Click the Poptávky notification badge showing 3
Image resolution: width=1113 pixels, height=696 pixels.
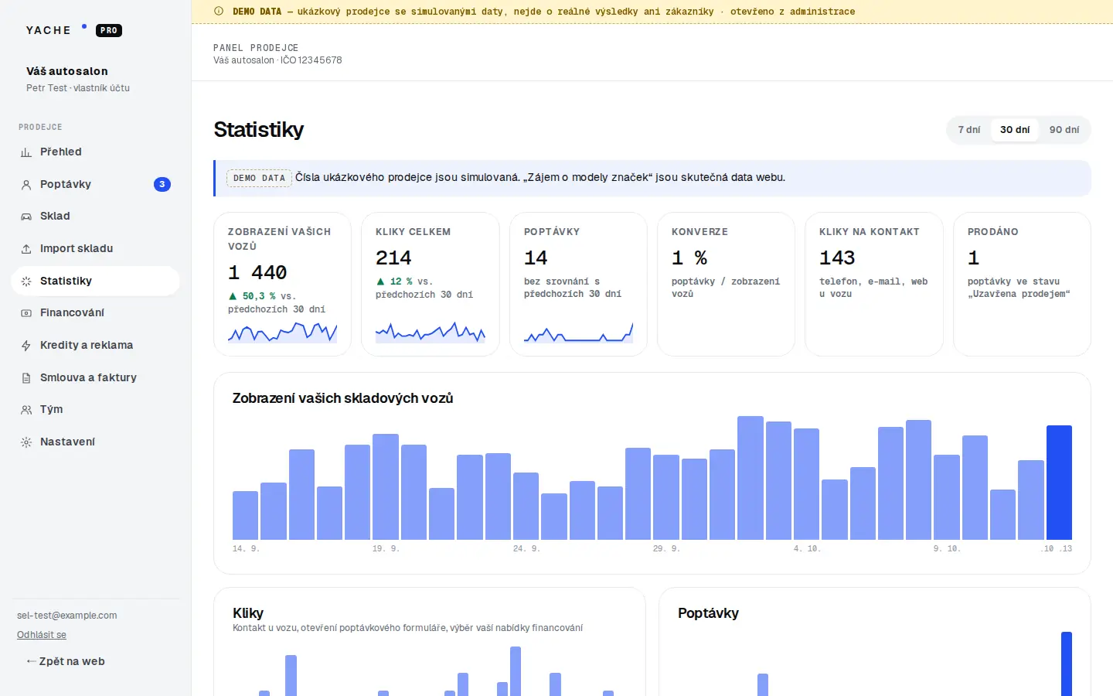pyautogui.click(x=162, y=184)
